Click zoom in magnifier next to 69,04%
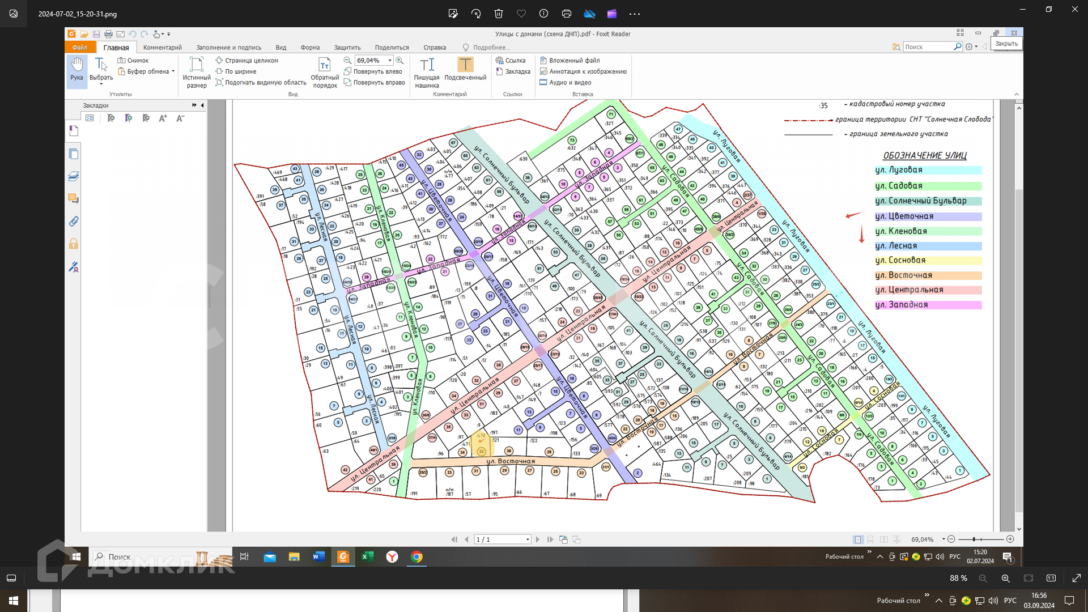 [399, 60]
